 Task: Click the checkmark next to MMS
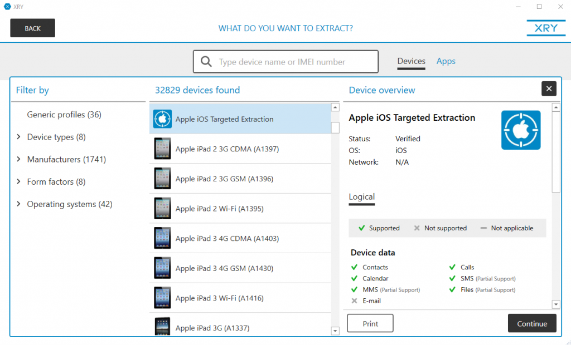coord(354,290)
